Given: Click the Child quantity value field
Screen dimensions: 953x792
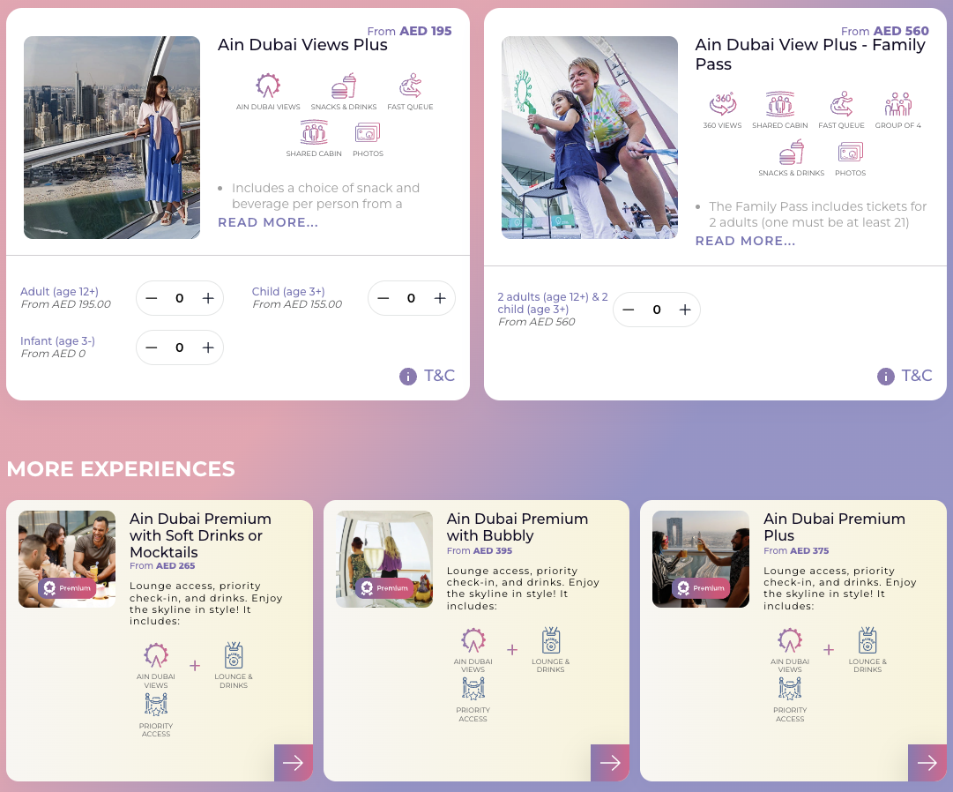Looking at the screenshot, I should [412, 298].
